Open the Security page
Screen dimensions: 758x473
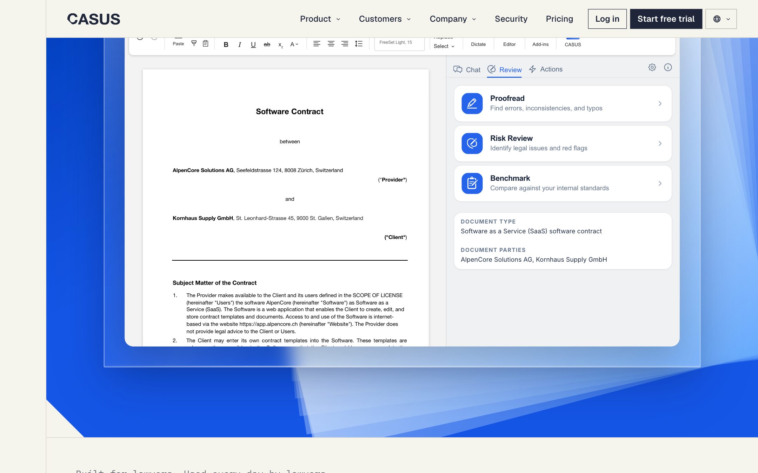point(511,19)
